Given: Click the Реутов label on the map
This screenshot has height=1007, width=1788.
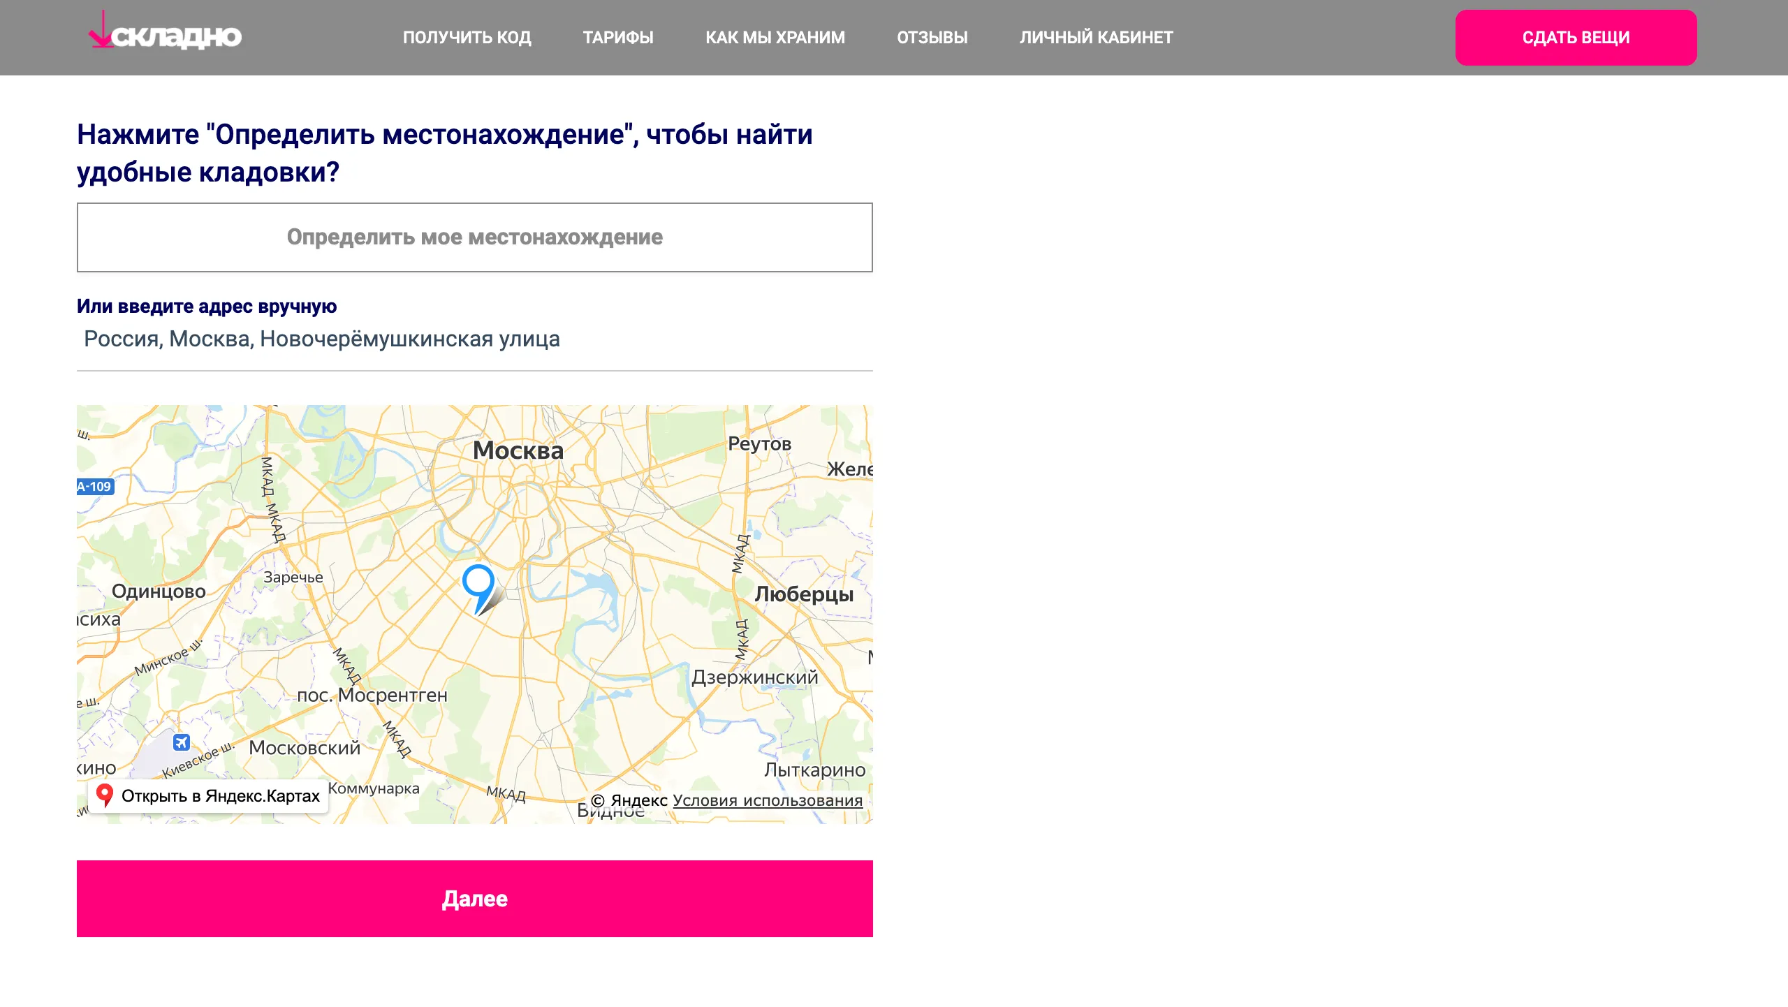Looking at the screenshot, I should point(759,443).
